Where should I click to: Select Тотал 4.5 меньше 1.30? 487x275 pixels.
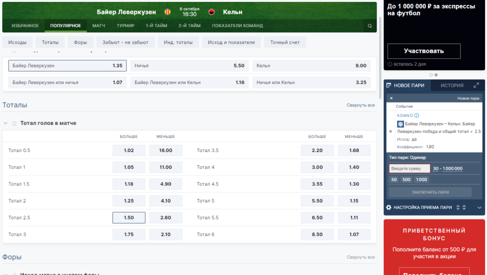(354, 184)
